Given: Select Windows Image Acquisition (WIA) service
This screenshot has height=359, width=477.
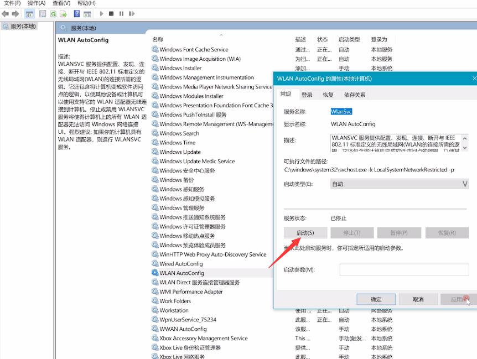Looking at the screenshot, I should click(200, 59).
